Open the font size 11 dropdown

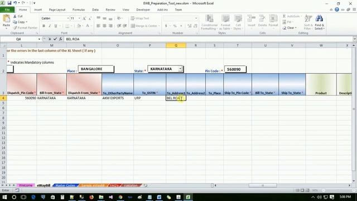pos(79,18)
